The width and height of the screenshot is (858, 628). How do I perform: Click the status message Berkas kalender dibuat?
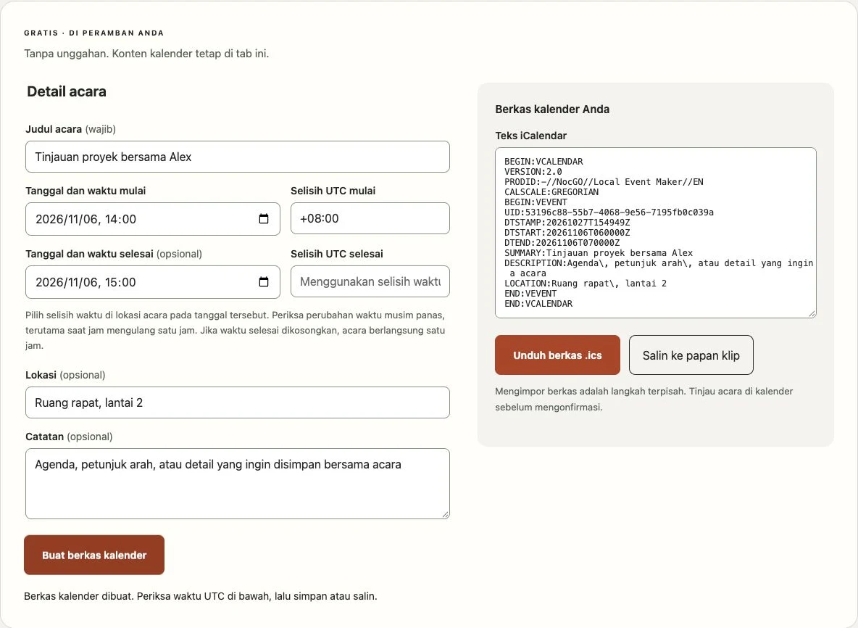[200, 596]
